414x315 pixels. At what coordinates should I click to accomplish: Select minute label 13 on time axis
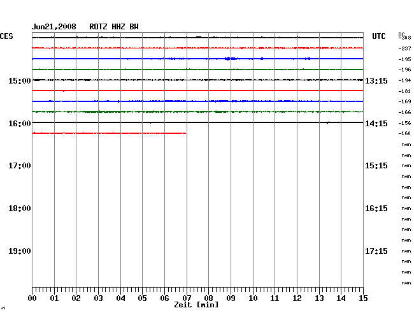(x=319, y=298)
